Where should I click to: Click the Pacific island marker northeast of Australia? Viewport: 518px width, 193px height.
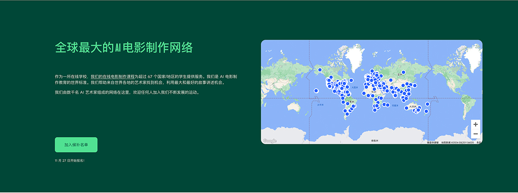(x=427, y=104)
